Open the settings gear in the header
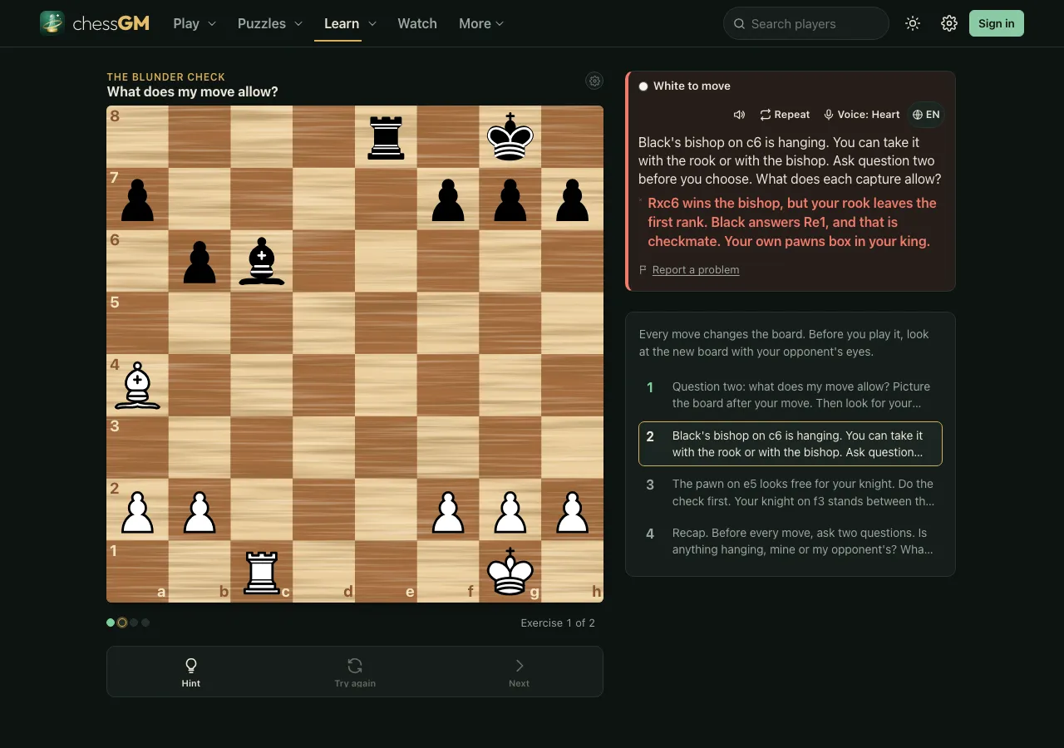Image resolution: width=1064 pixels, height=748 pixels. tap(949, 23)
